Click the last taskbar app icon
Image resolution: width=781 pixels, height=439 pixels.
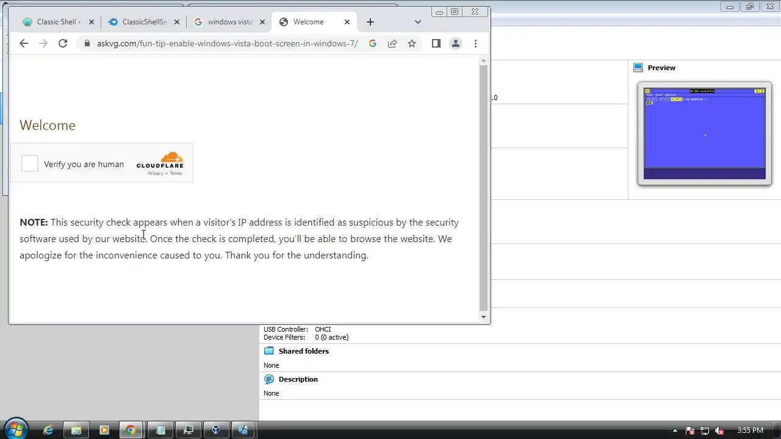coord(243,430)
